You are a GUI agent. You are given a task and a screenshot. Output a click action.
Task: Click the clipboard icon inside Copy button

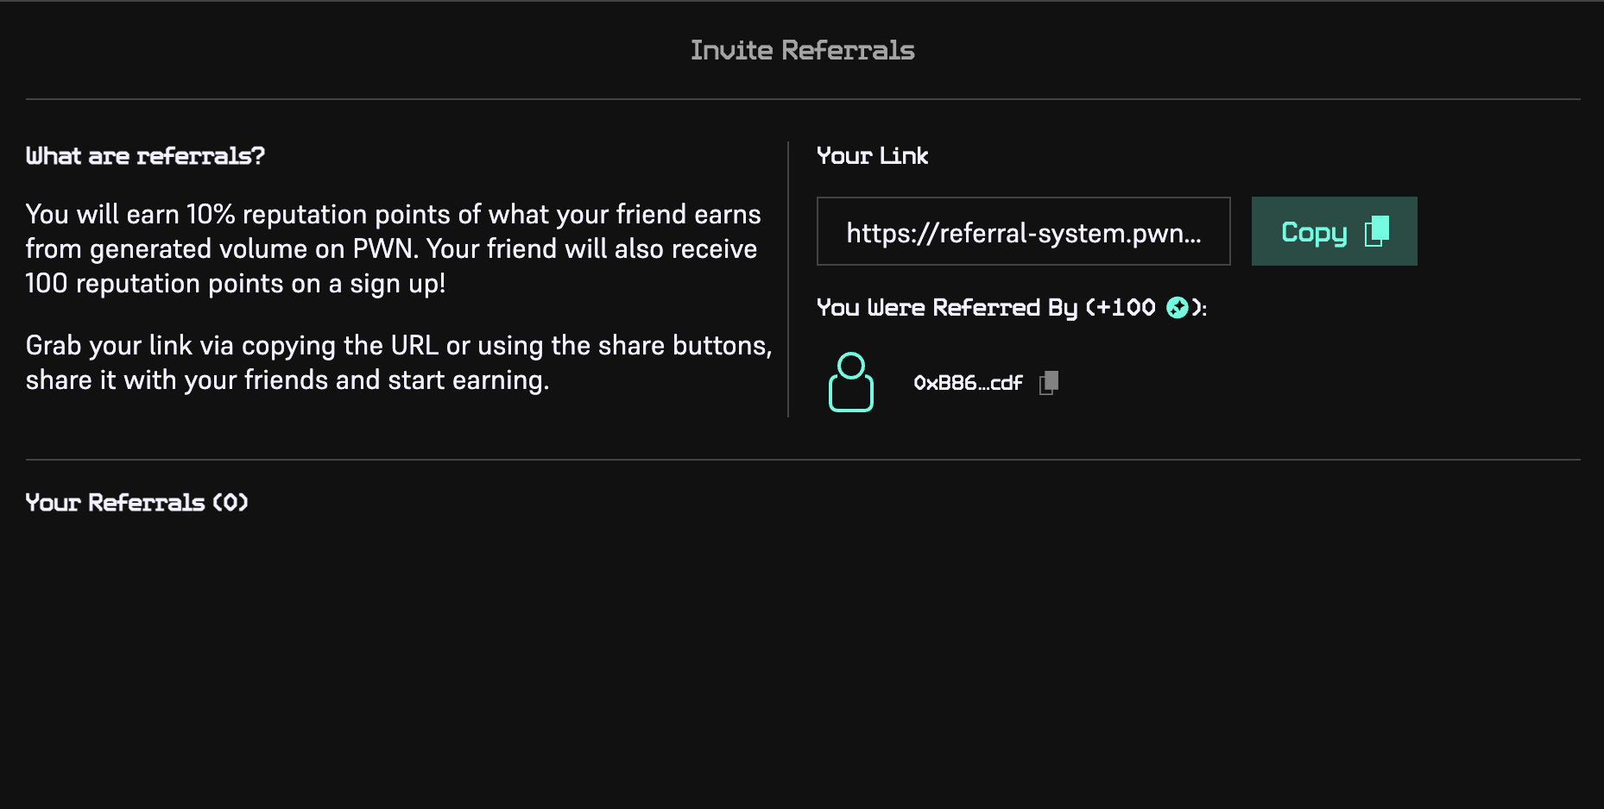(x=1377, y=231)
